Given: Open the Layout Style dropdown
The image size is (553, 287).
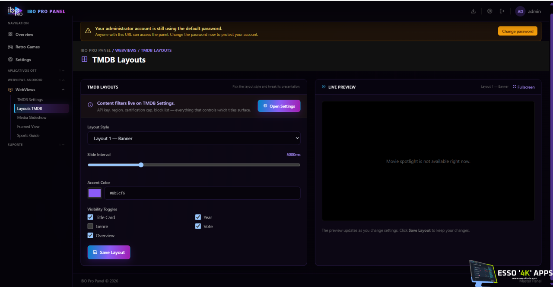Looking at the screenshot, I should click(x=194, y=138).
